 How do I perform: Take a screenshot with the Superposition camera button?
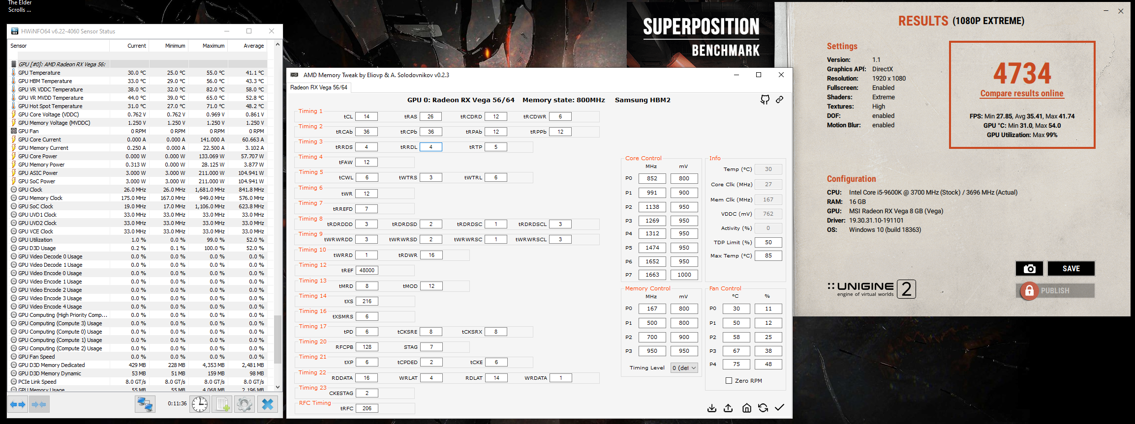[1029, 269]
